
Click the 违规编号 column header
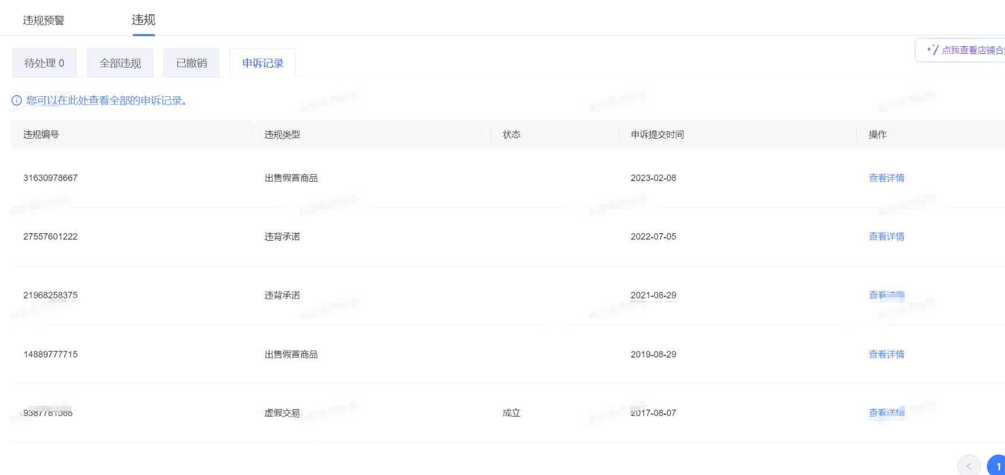point(41,135)
